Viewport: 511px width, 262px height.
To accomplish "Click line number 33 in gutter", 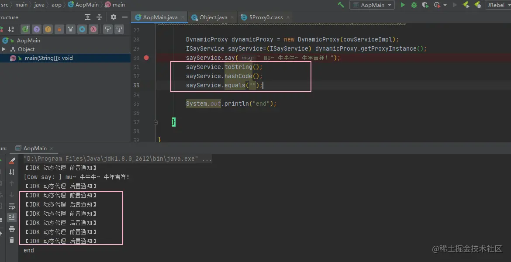I will click(136, 86).
